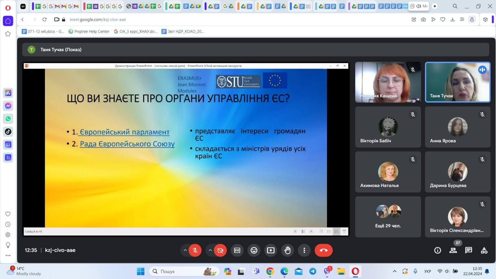Open the chat messages panel
496x279 pixels.
468,250
